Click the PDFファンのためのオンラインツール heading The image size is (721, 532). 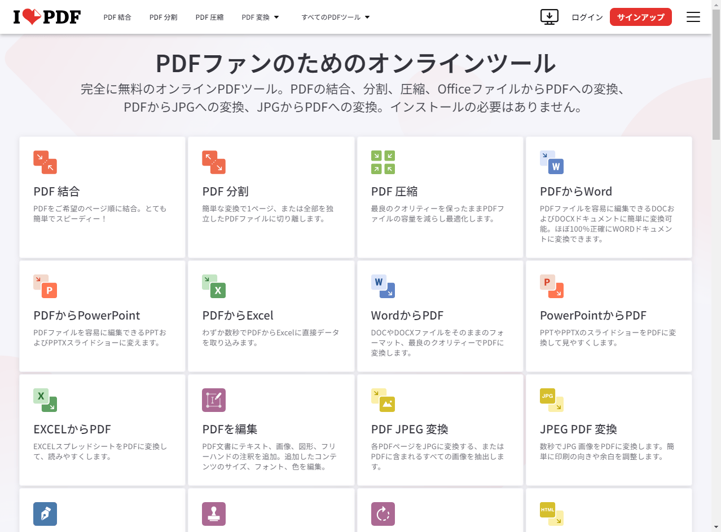(x=355, y=63)
